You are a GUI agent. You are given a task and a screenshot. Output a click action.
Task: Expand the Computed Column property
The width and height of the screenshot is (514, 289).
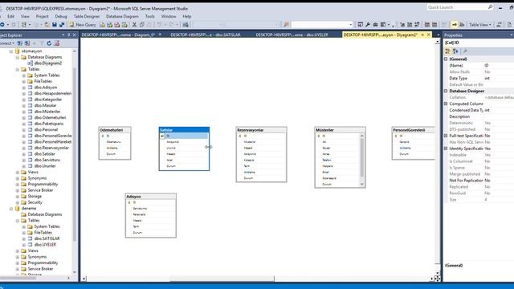[x=446, y=104]
